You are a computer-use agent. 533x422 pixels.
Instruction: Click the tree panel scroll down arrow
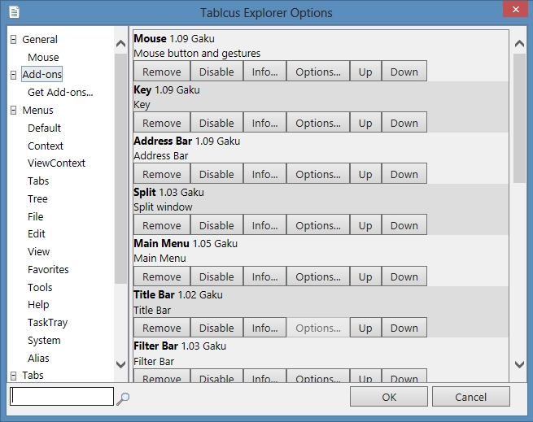(x=120, y=364)
